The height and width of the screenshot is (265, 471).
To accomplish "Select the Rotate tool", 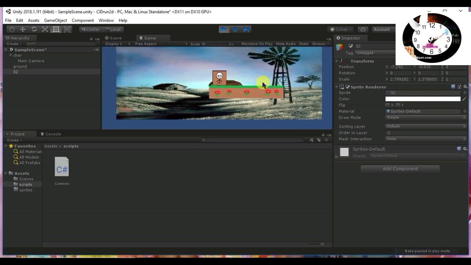I will 34,29.
